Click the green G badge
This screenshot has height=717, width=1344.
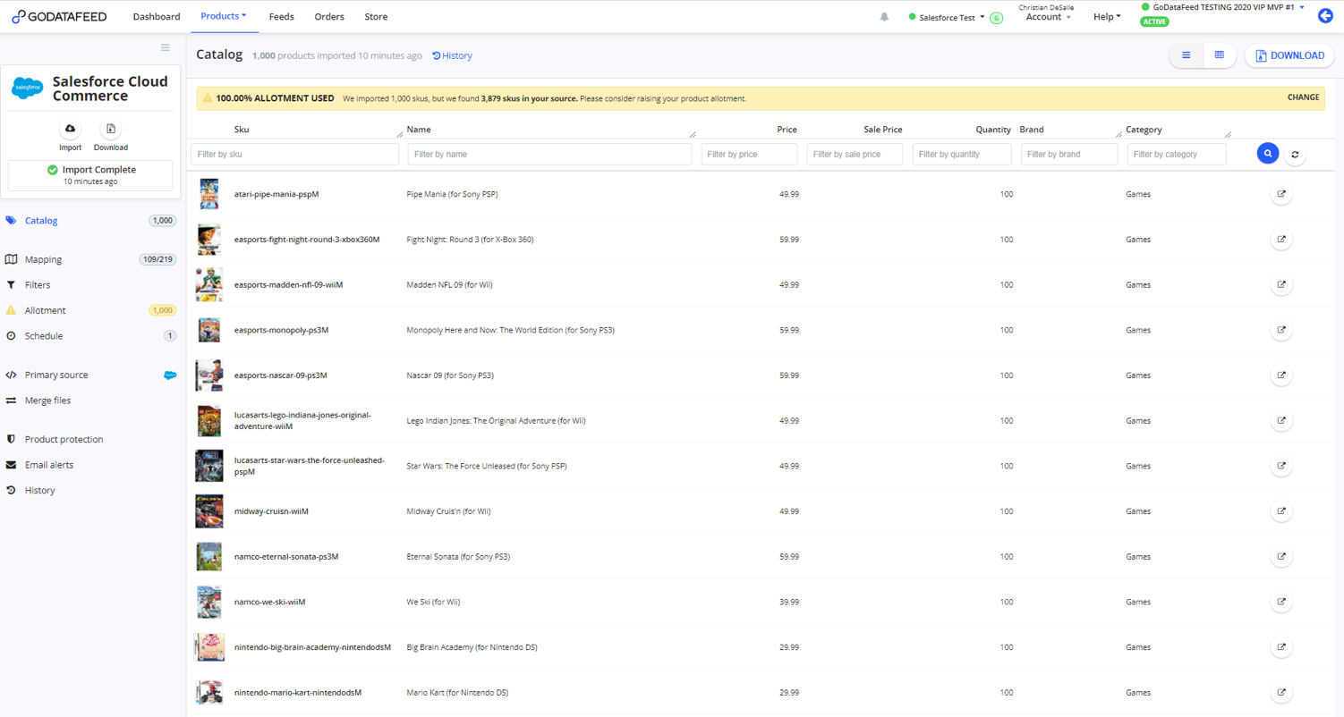[x=996, y=18]
